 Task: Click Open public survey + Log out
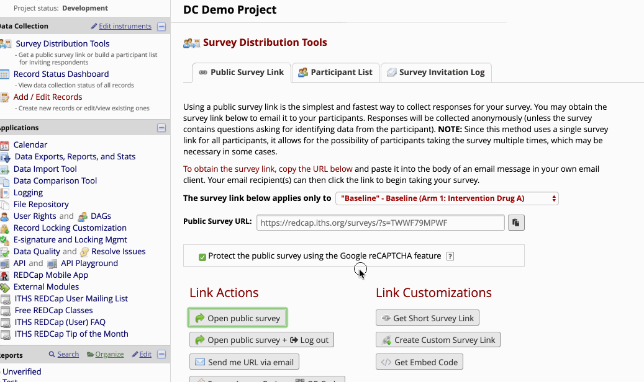click(x=261, y=340)
